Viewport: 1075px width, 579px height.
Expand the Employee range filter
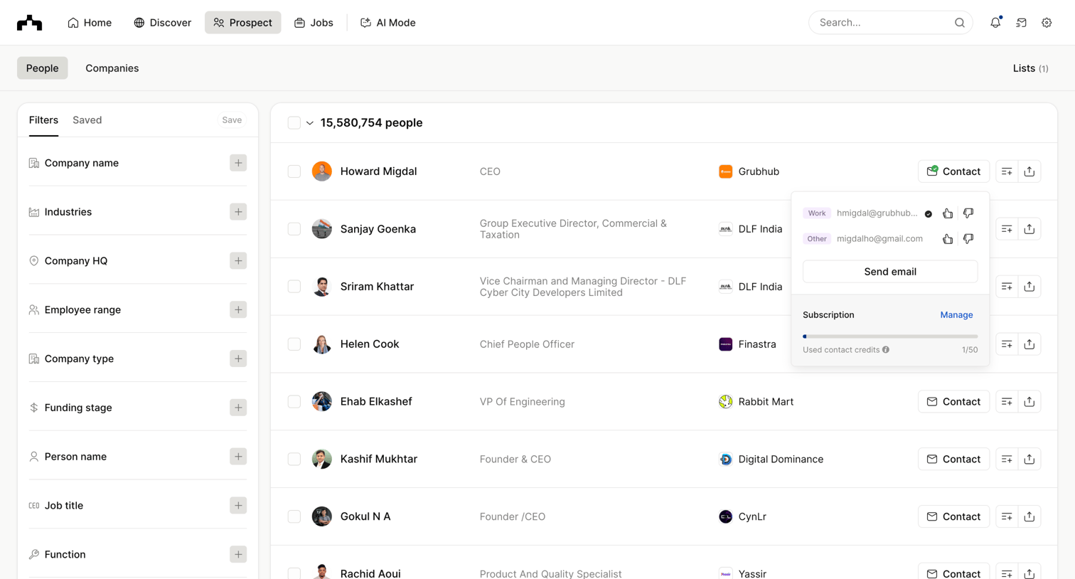tap(238, 310)
